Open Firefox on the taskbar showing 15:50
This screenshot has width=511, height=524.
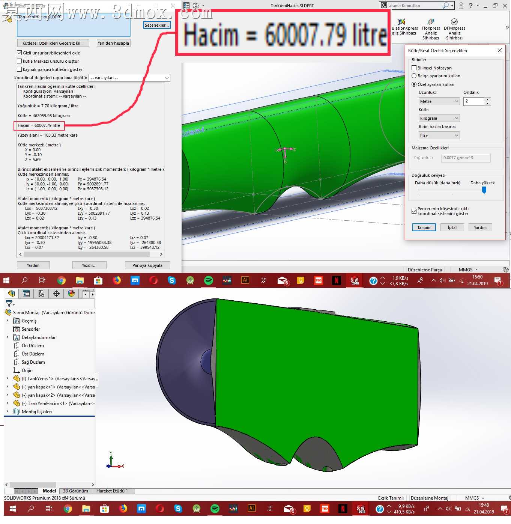[x=117, y=280]
